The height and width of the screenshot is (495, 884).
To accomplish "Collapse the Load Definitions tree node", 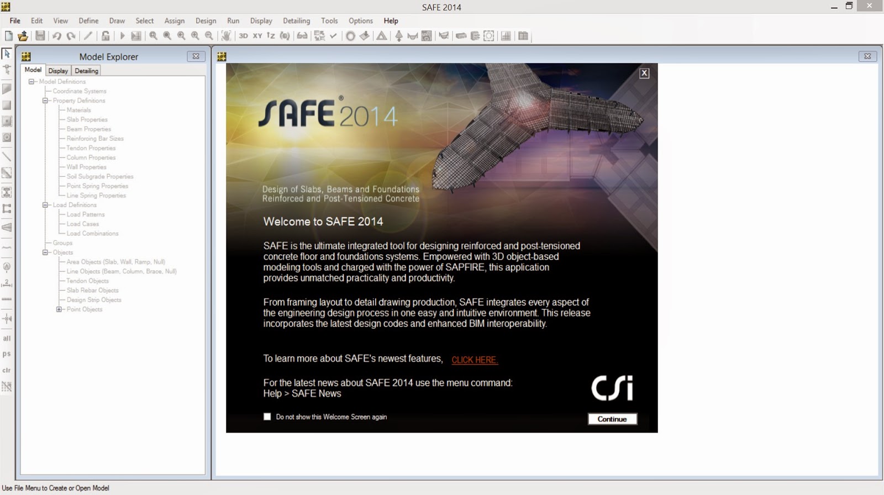I will click(45, 205).
